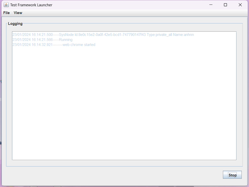249x187 pixels.
Task: Close the Test Framework Launcher window
Action: tap(240, 5)
